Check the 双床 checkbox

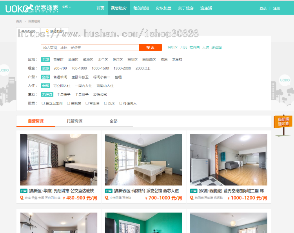105,103
